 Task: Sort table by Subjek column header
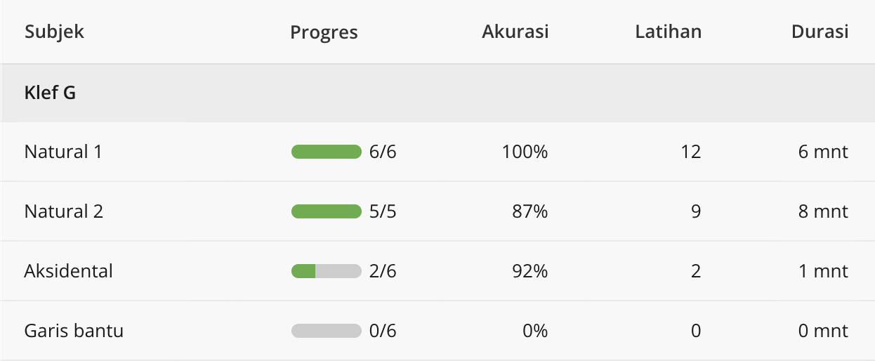54,32
